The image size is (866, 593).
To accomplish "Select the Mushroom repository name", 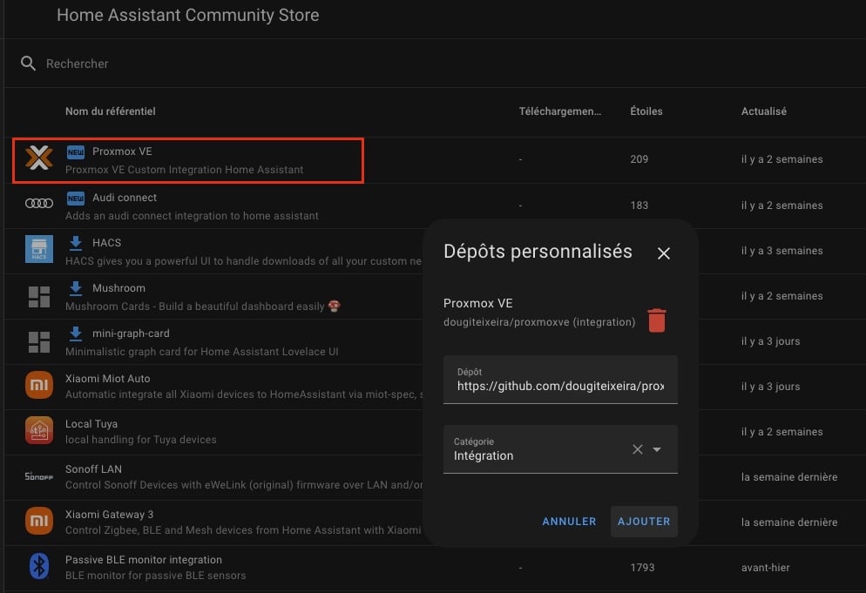I will point(118,287).
